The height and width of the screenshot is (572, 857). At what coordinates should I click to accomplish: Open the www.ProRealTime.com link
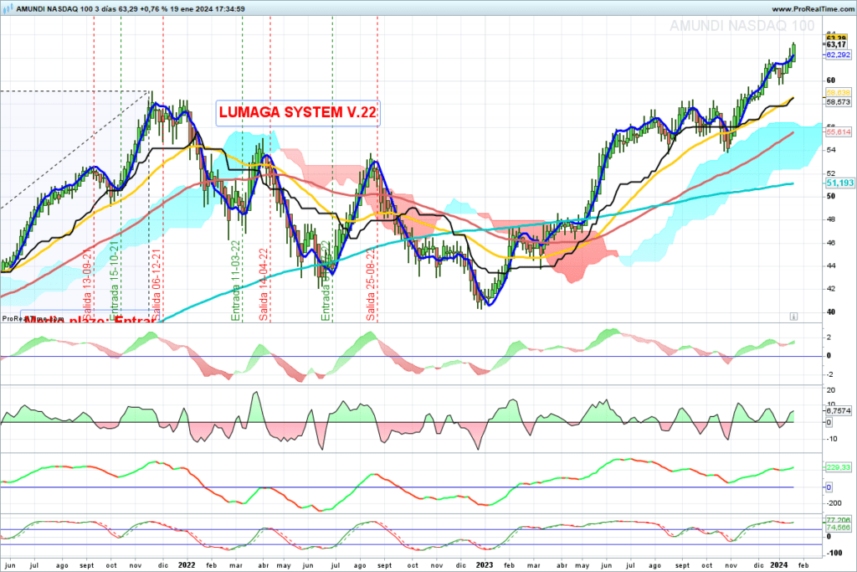(813, 9)
